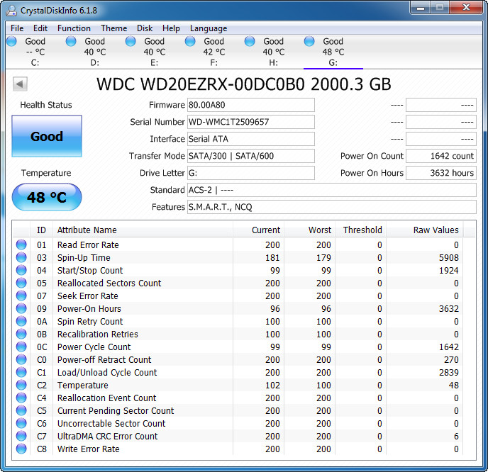
Task: Click the Good health status button
Action: point(47,136)
